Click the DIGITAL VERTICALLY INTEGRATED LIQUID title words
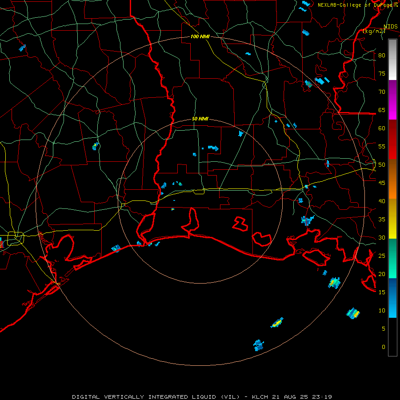This screenshot has width=400, height=400. (145, 397)
